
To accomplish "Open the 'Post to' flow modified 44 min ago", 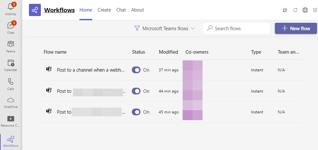I will [x=91, y=91].
